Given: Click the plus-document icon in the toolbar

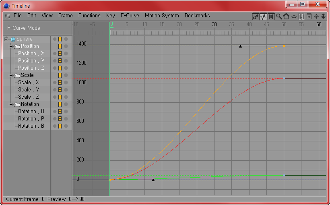Looking at the screenshot, I should tap(309, 17).
